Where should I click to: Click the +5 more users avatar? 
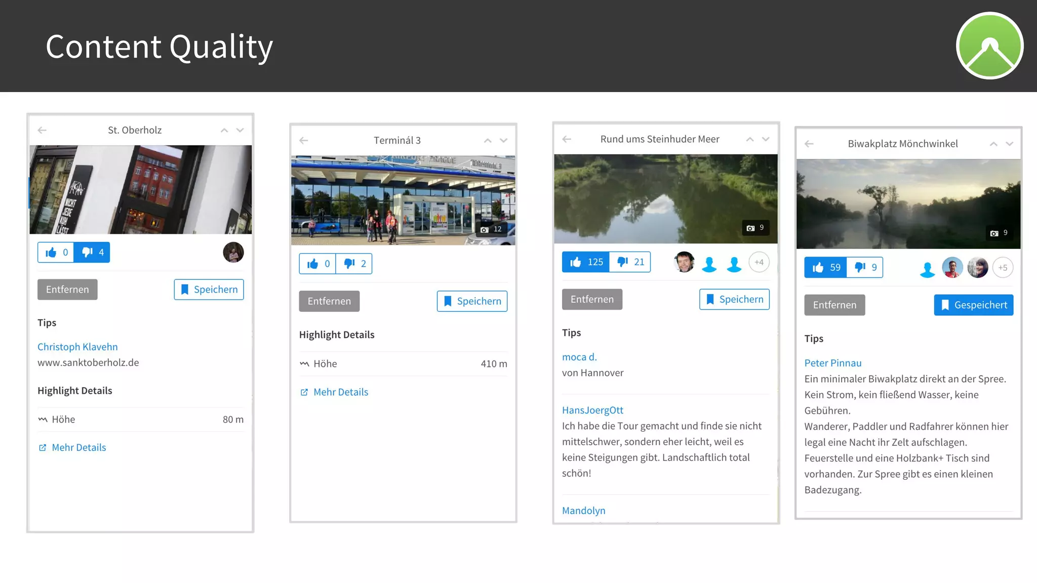click(1003, 268)
